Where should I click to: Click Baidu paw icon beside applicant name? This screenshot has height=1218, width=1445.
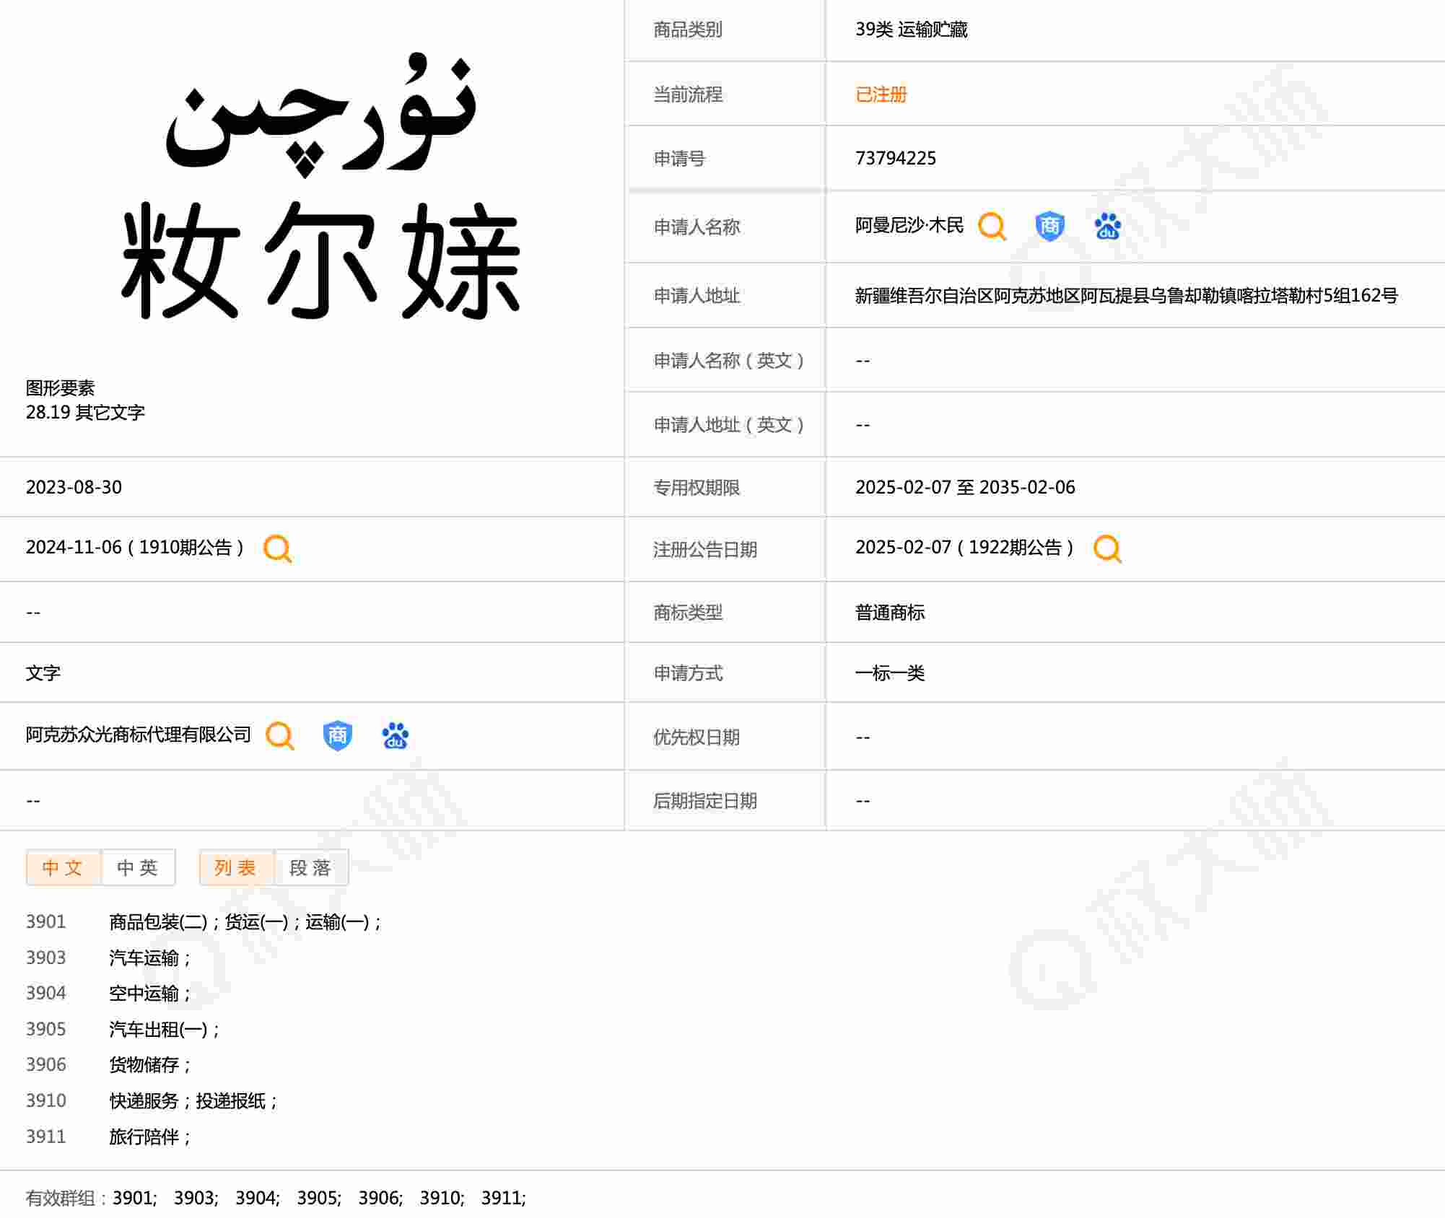pos(1107,227)
